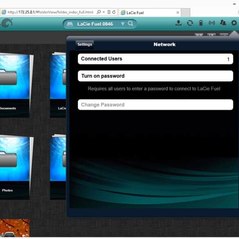
Task: Open the Photos folder thumbnail
Action: tap(15, 167)
